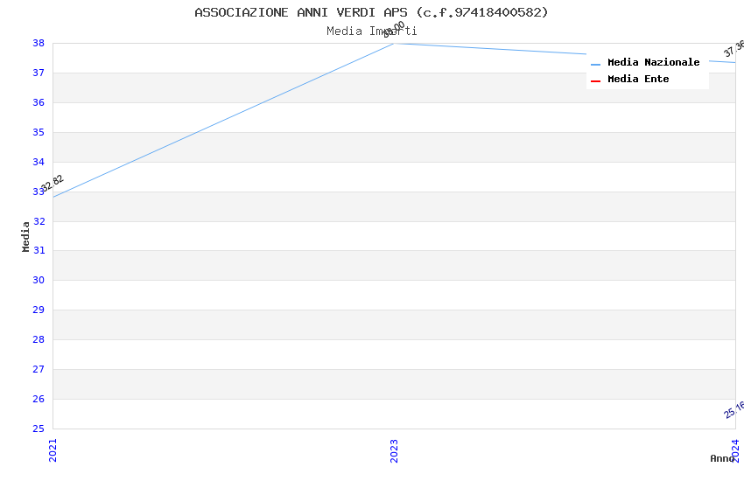Click the Media Importi subtitle
Screen dimensions: 744x481
(371, 31)
